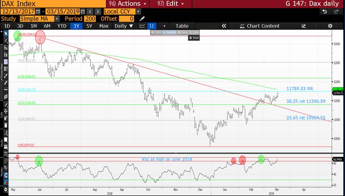The height and width of the screenshot is (196, 345).
Task: Click the Period field showing 200
Action: [x=90, y=19]
